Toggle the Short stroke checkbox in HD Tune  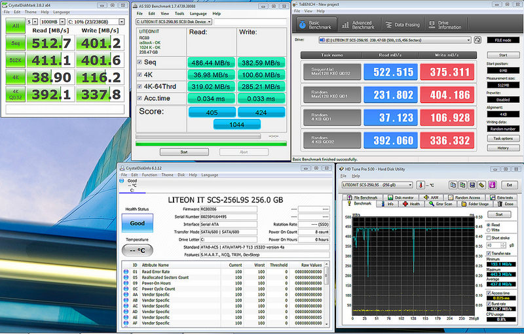(489, 238)
